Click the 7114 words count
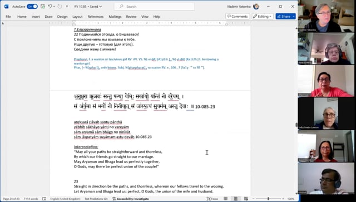Viewport: 356px width, 202px height. click(31, 199)
